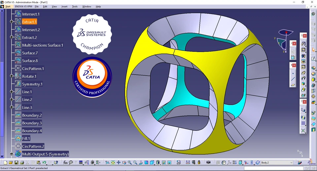Select Fill.1 in the tree
This screenshot has height=171, width=317.
pos(26,138)
